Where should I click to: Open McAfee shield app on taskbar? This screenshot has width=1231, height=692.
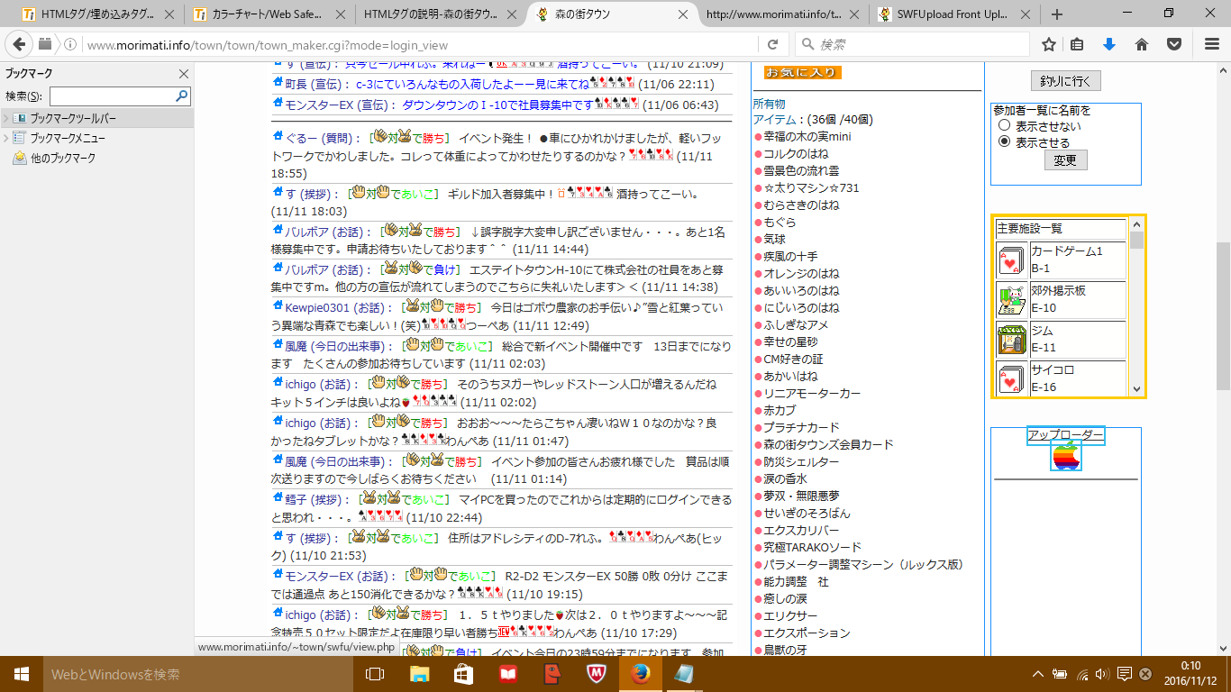[596, 674]
